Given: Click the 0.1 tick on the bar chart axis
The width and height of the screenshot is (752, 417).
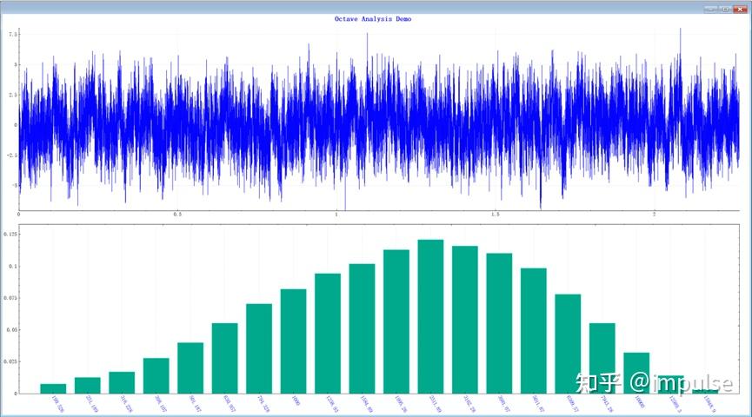Looking at the screenshot, I should click(12, 266).
